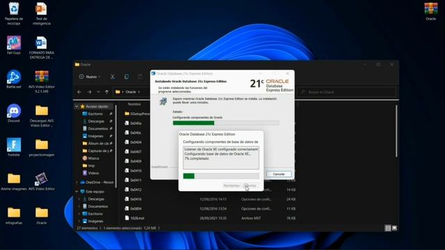Image resolution: width=445 pixels, height=250 pixels.
Task: Select the ISSetupPrerequisites folder in the file list
Action: pos(138,114)
